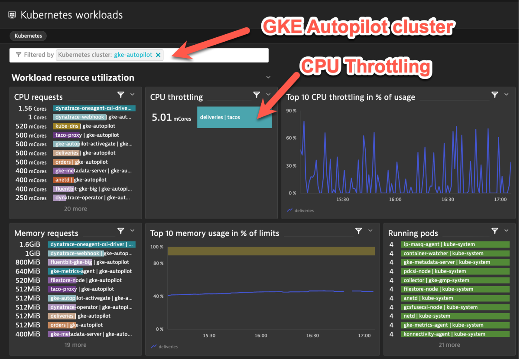
Task: Open the filter on Top 10 CPU throttling chart
Action: [x=494, y=94]
